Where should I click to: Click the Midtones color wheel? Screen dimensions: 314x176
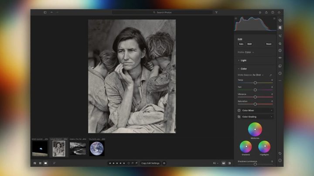pyautogui.click(x=255, y=130)
